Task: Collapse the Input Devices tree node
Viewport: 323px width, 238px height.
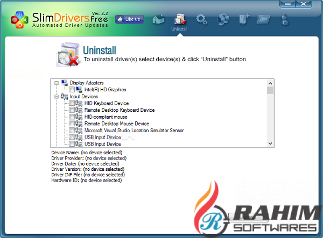Action: [x=57, y=97]
